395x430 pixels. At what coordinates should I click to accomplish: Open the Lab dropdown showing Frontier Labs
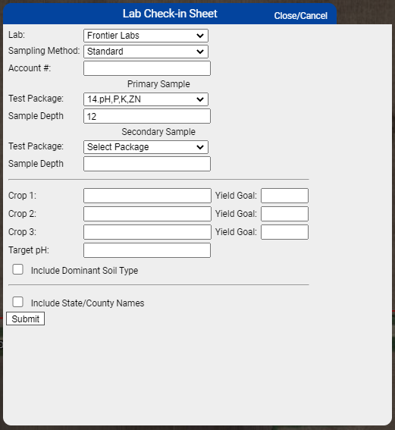pyautogui.click(x=146, y=36)
